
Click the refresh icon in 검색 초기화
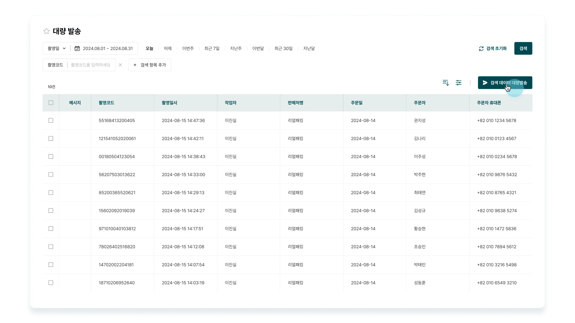(481, 48)
